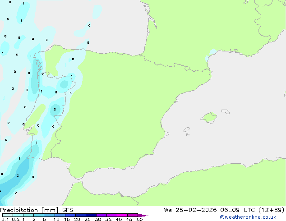
Task: Click the '50' legend value label
Action: (140, 219)
